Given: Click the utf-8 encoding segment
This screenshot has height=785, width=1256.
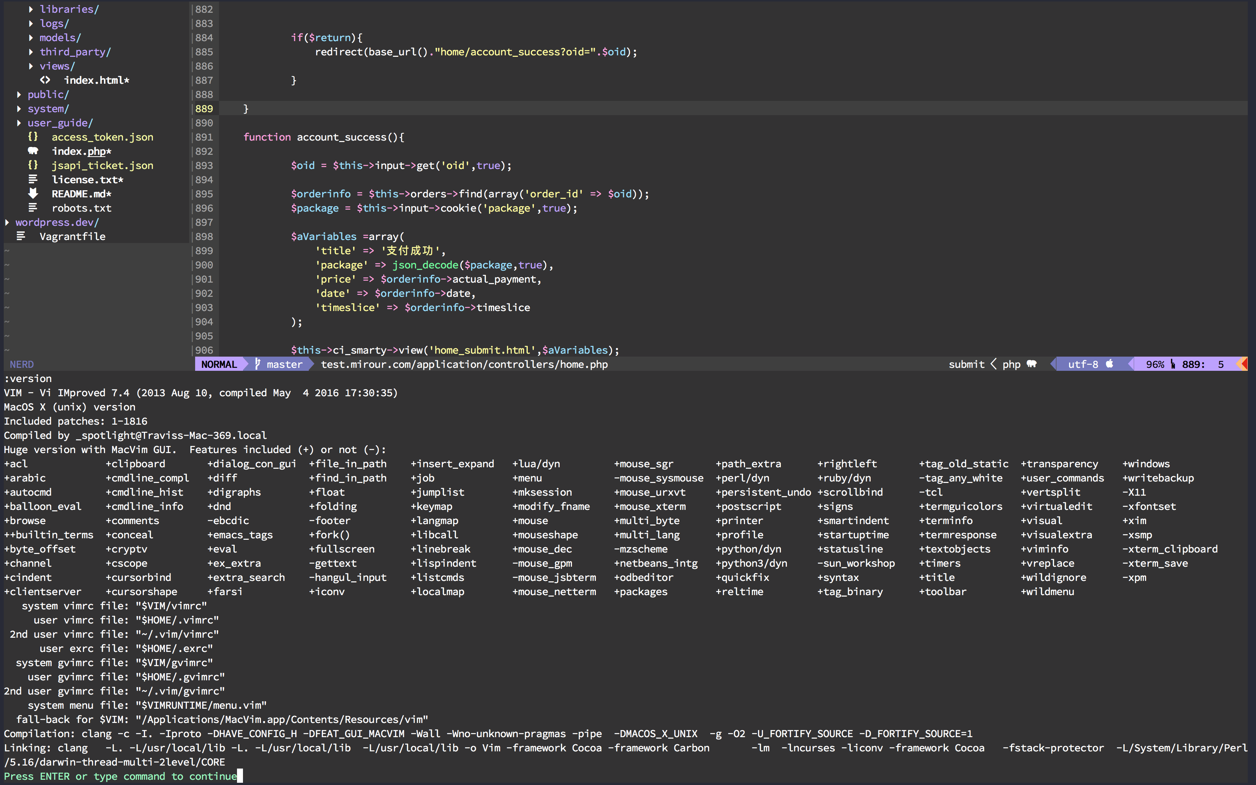Looking at the screenshot, I should point(1083,364).
